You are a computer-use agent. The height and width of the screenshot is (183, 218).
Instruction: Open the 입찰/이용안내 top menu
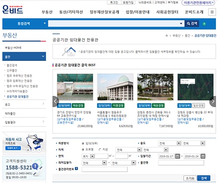[x=138, y=12]
